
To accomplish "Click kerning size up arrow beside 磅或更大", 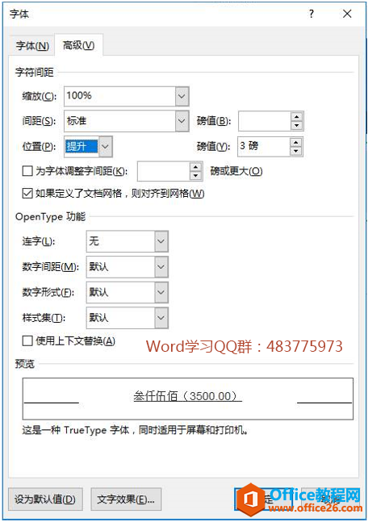I will (196, 167).
